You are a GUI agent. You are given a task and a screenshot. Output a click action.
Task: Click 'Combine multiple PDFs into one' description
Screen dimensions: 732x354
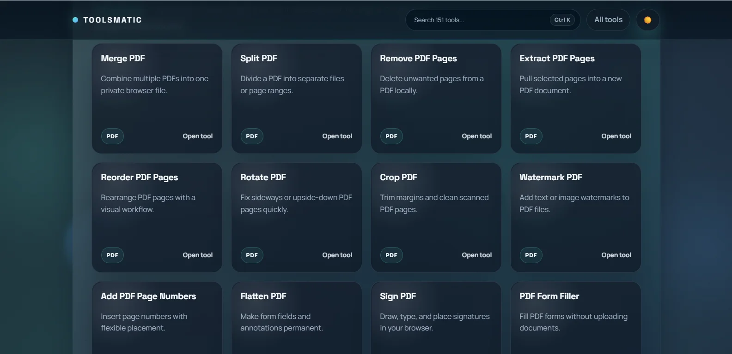pyautogui.click(x=154, y=84)
